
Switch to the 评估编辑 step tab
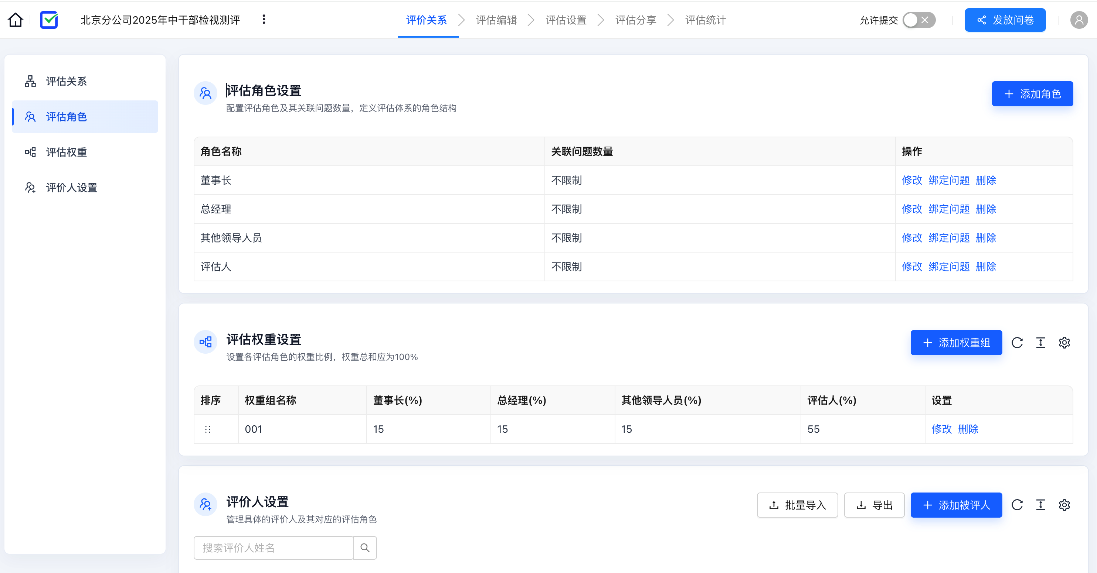pos(496,20)
